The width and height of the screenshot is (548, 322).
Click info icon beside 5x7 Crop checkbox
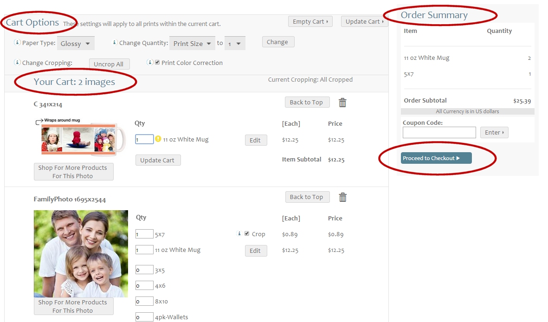pos(239,234)
